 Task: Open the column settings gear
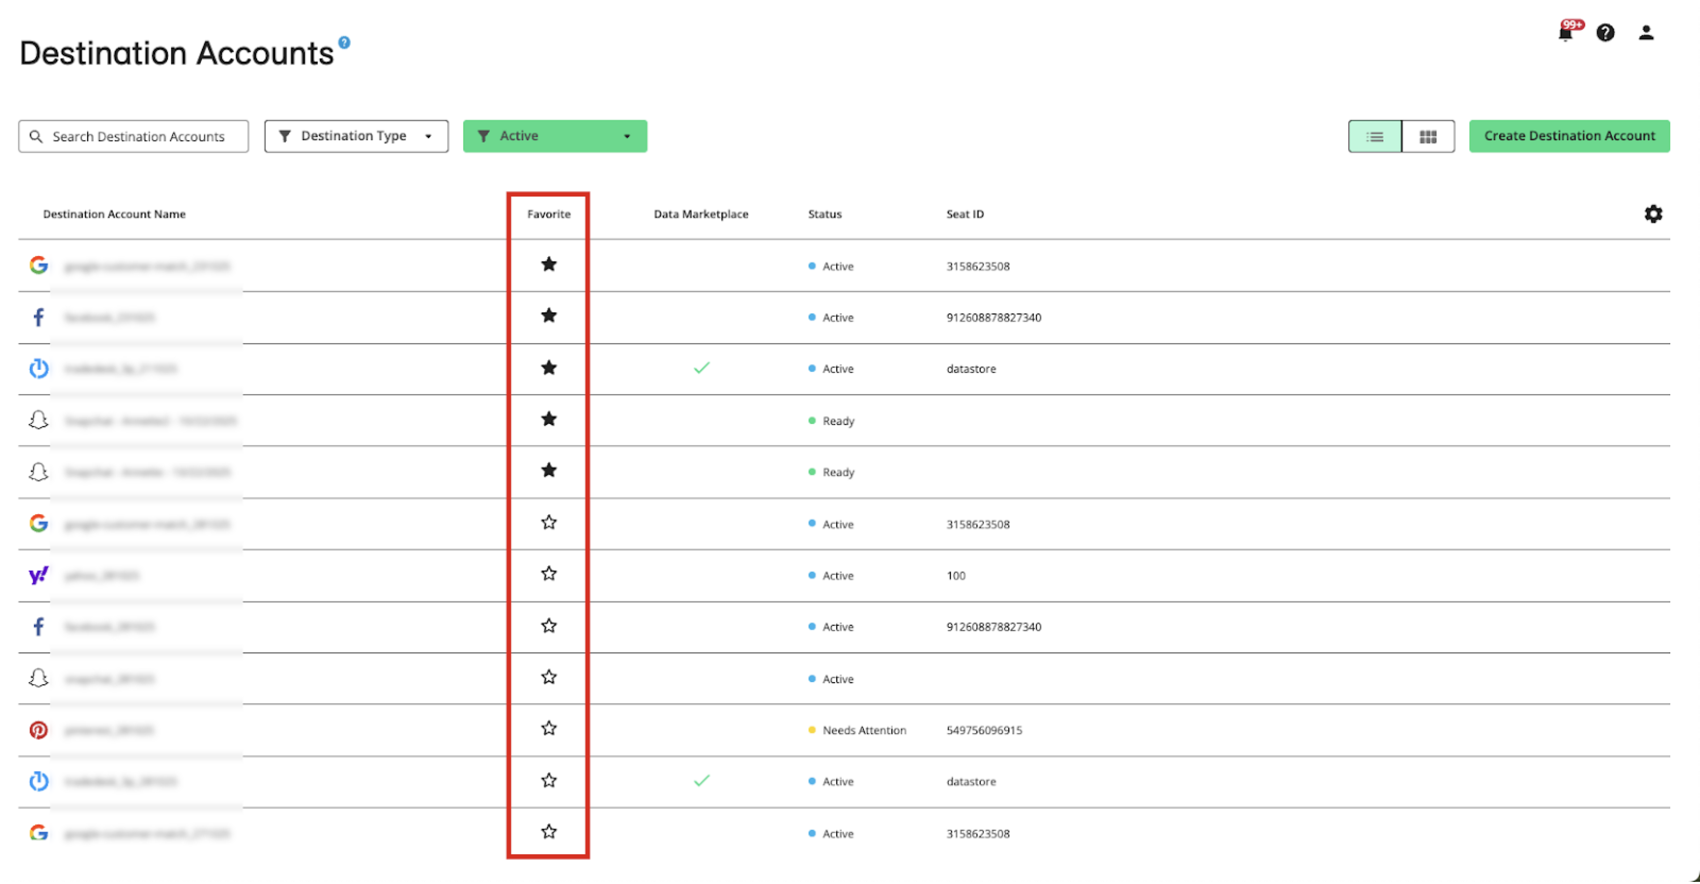(1653, 213)
